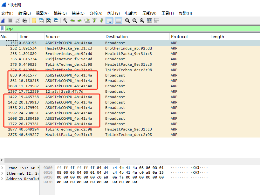Select packet 373 at time 5.449025
This screenshot has width=260, height=195.
(130, 64)
